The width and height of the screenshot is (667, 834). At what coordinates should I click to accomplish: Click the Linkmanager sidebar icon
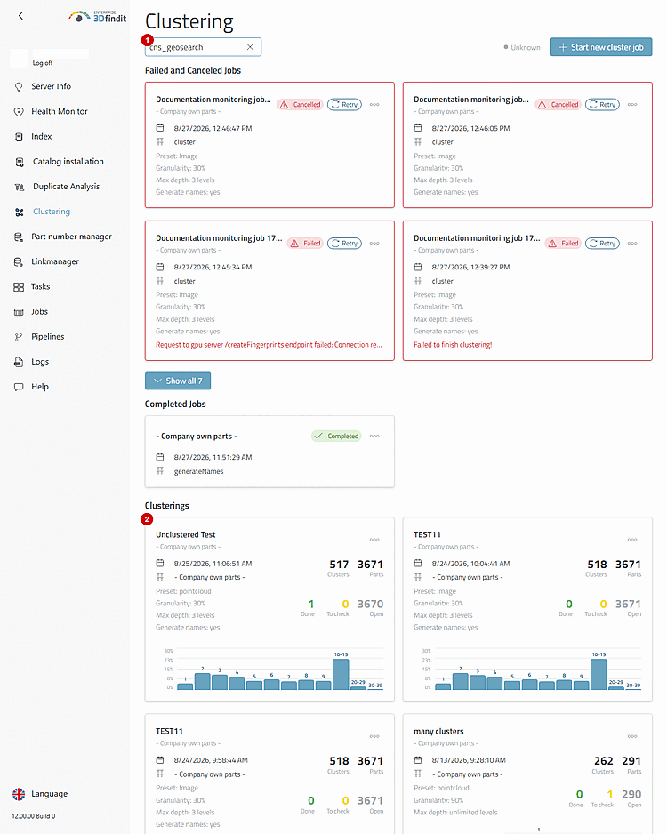pos(19,261)
